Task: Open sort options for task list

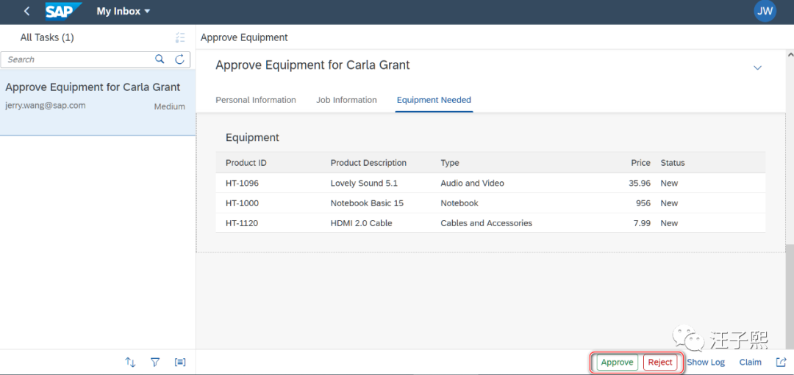Action: coord(130,362)
